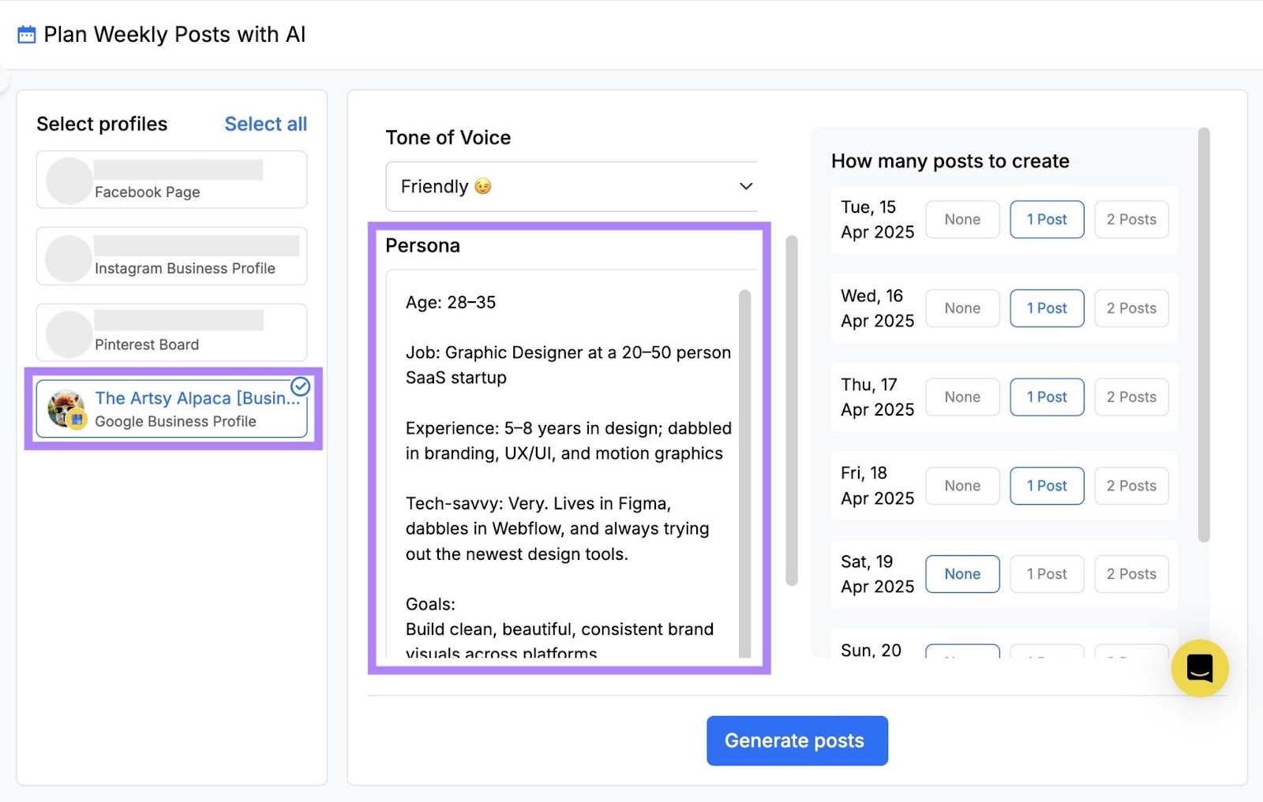
Task: Set Fri, 18 Apr to 2 Posts
Action: 1131,485
